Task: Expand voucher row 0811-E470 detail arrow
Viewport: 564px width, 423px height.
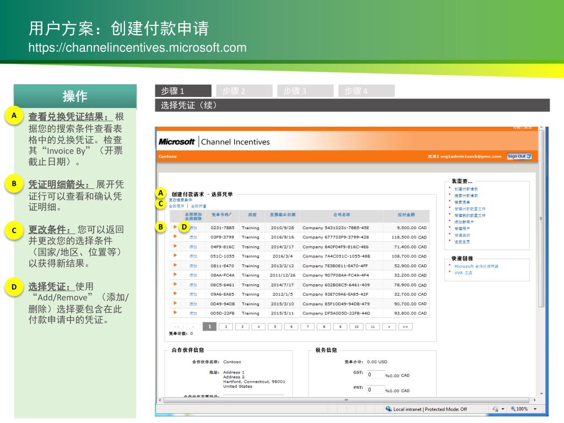Action: 175,265
